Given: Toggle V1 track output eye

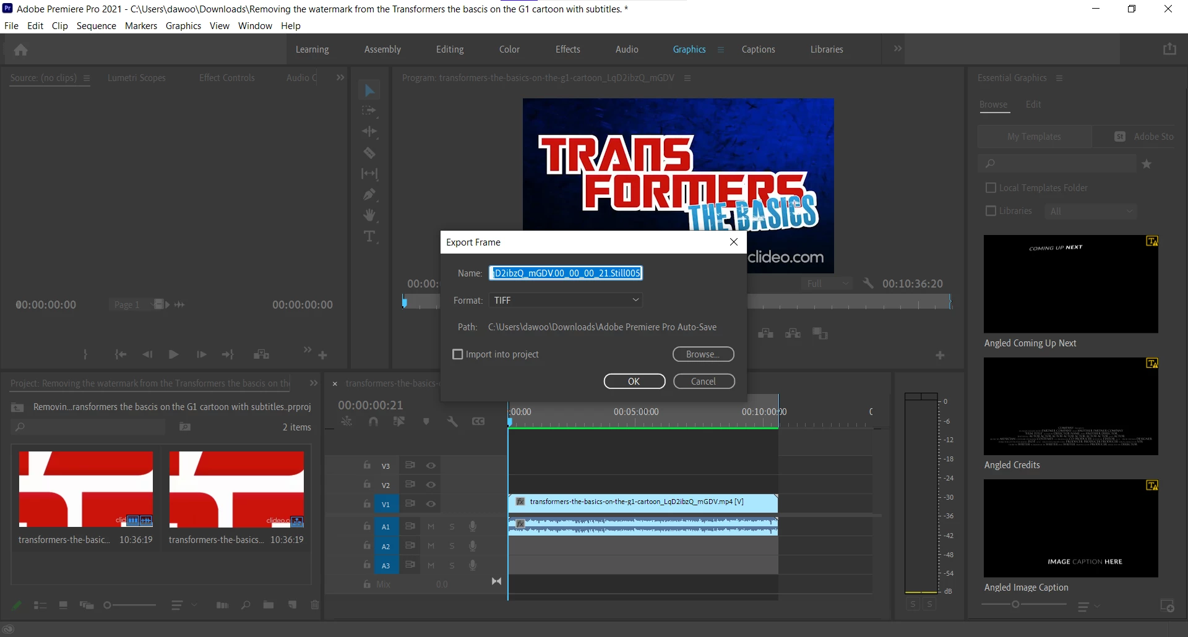Looking at the screenshot, I should coord(431,504).
